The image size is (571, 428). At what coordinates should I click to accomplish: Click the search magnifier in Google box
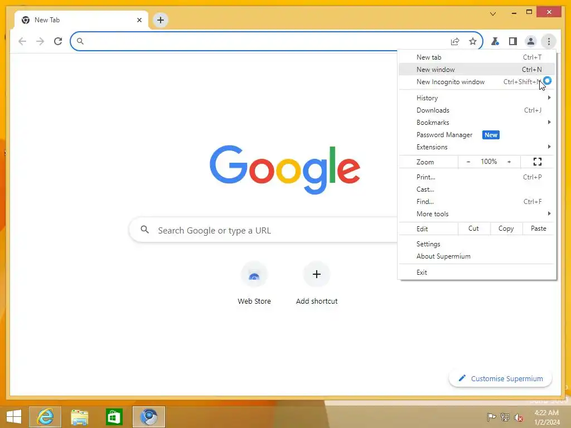coord(144,230)
